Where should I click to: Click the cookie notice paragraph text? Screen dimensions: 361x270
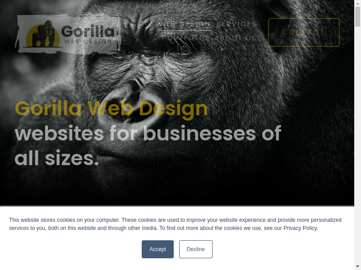click(175, 224)
